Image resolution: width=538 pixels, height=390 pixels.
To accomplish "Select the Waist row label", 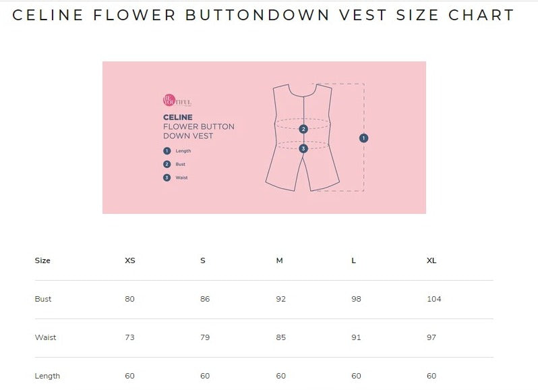I will 45,337.
